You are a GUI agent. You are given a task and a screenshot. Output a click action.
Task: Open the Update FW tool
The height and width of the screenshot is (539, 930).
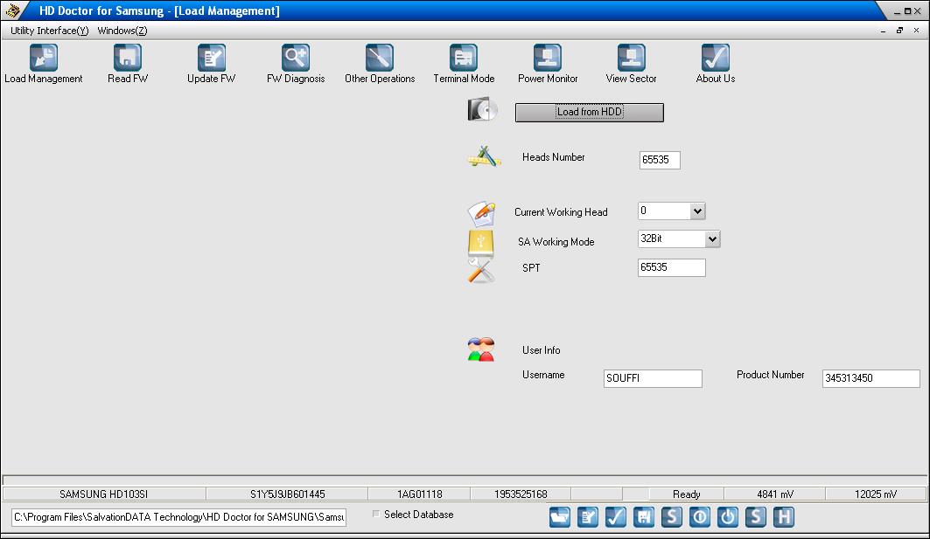coord(211,58)
